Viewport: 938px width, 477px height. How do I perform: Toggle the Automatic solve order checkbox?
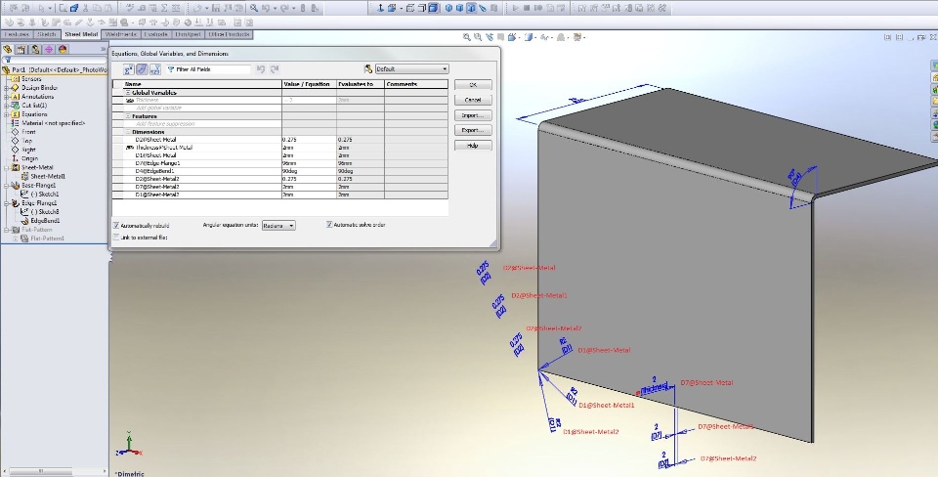click(329, 225)
